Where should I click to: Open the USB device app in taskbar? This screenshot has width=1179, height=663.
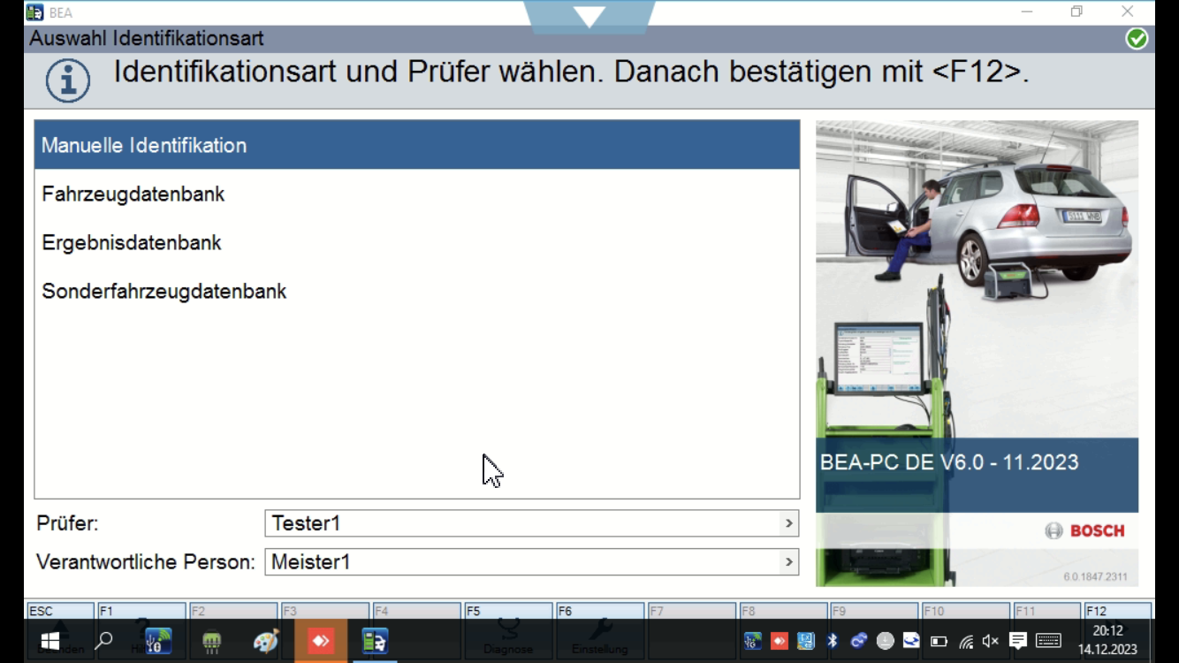158,641
